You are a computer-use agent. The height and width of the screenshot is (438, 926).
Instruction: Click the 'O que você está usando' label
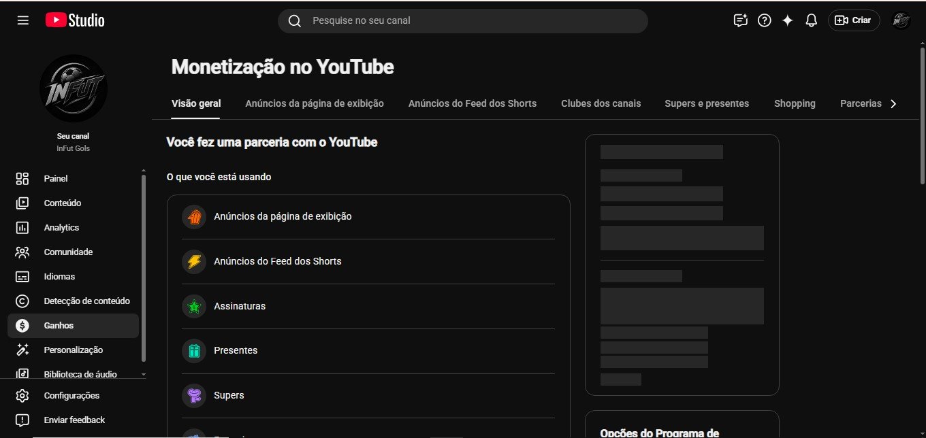click(219, 177)
